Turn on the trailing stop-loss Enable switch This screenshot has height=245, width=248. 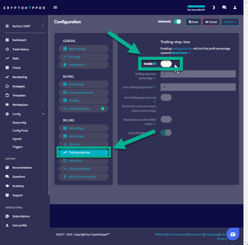166,64
